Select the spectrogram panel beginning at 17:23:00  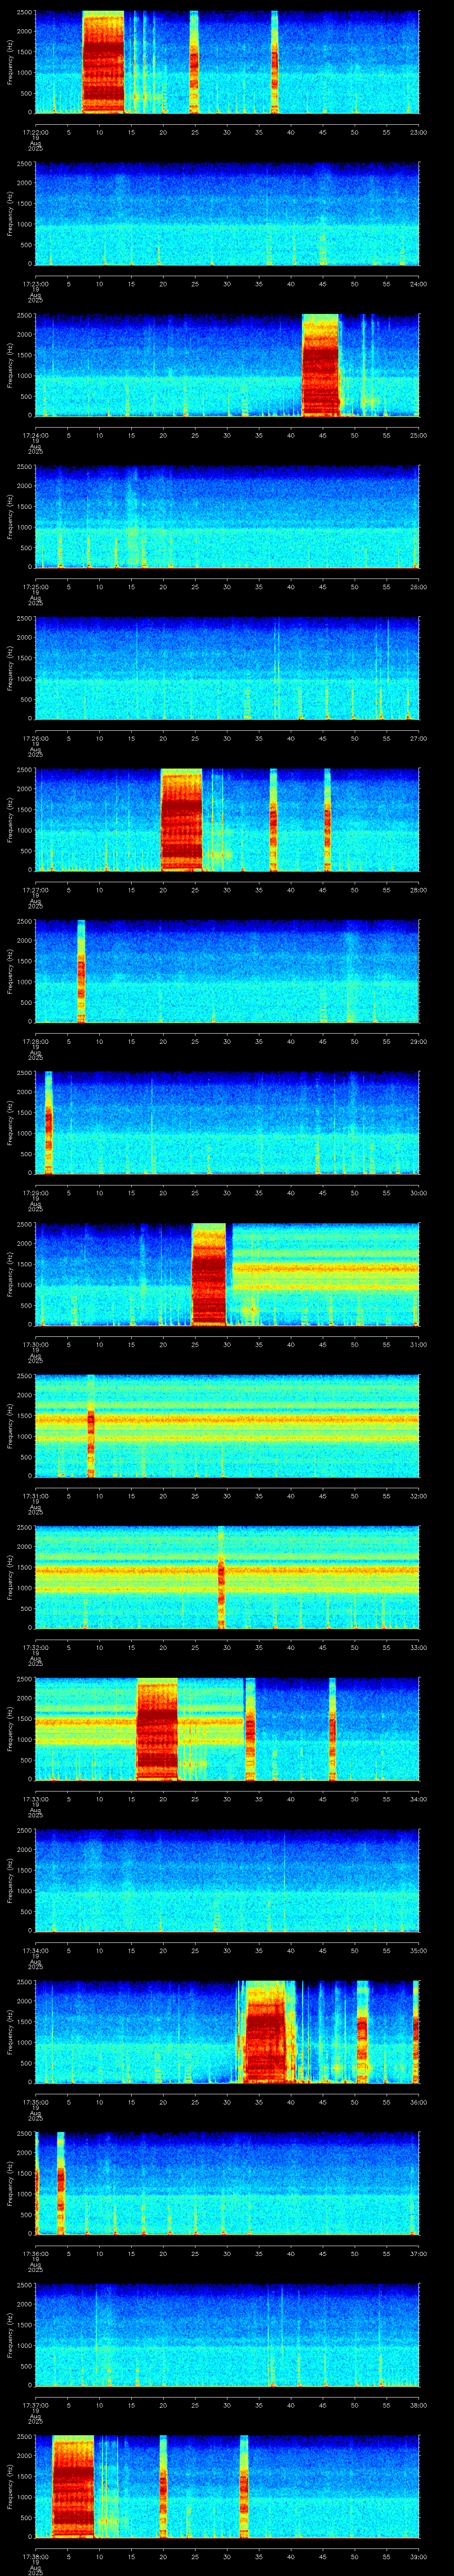227,214
